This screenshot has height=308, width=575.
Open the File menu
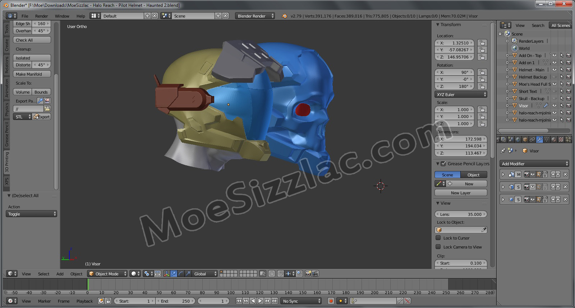point(25,16)
